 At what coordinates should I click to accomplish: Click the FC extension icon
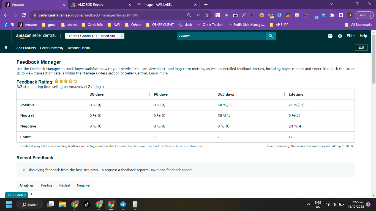297,15
